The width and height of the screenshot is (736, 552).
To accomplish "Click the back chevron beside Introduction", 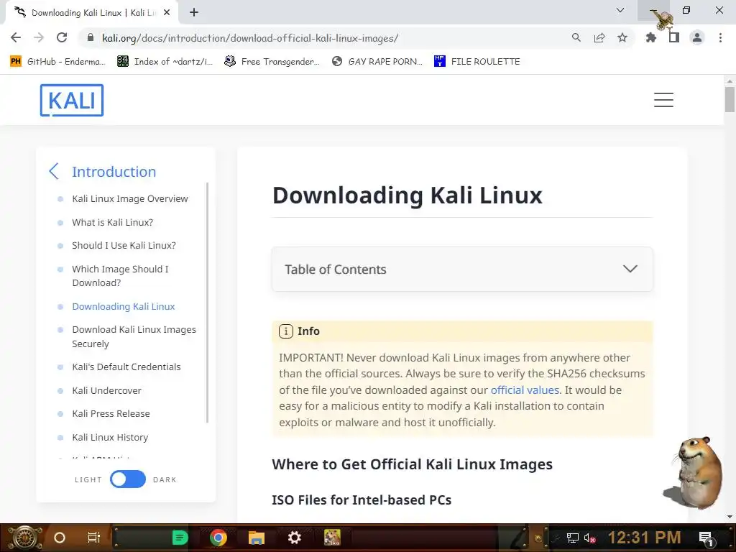I will [x=54, y=171].
